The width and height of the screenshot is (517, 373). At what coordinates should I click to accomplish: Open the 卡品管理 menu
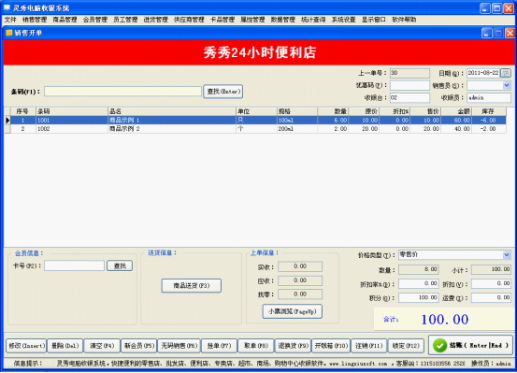[x=223, y=20]
